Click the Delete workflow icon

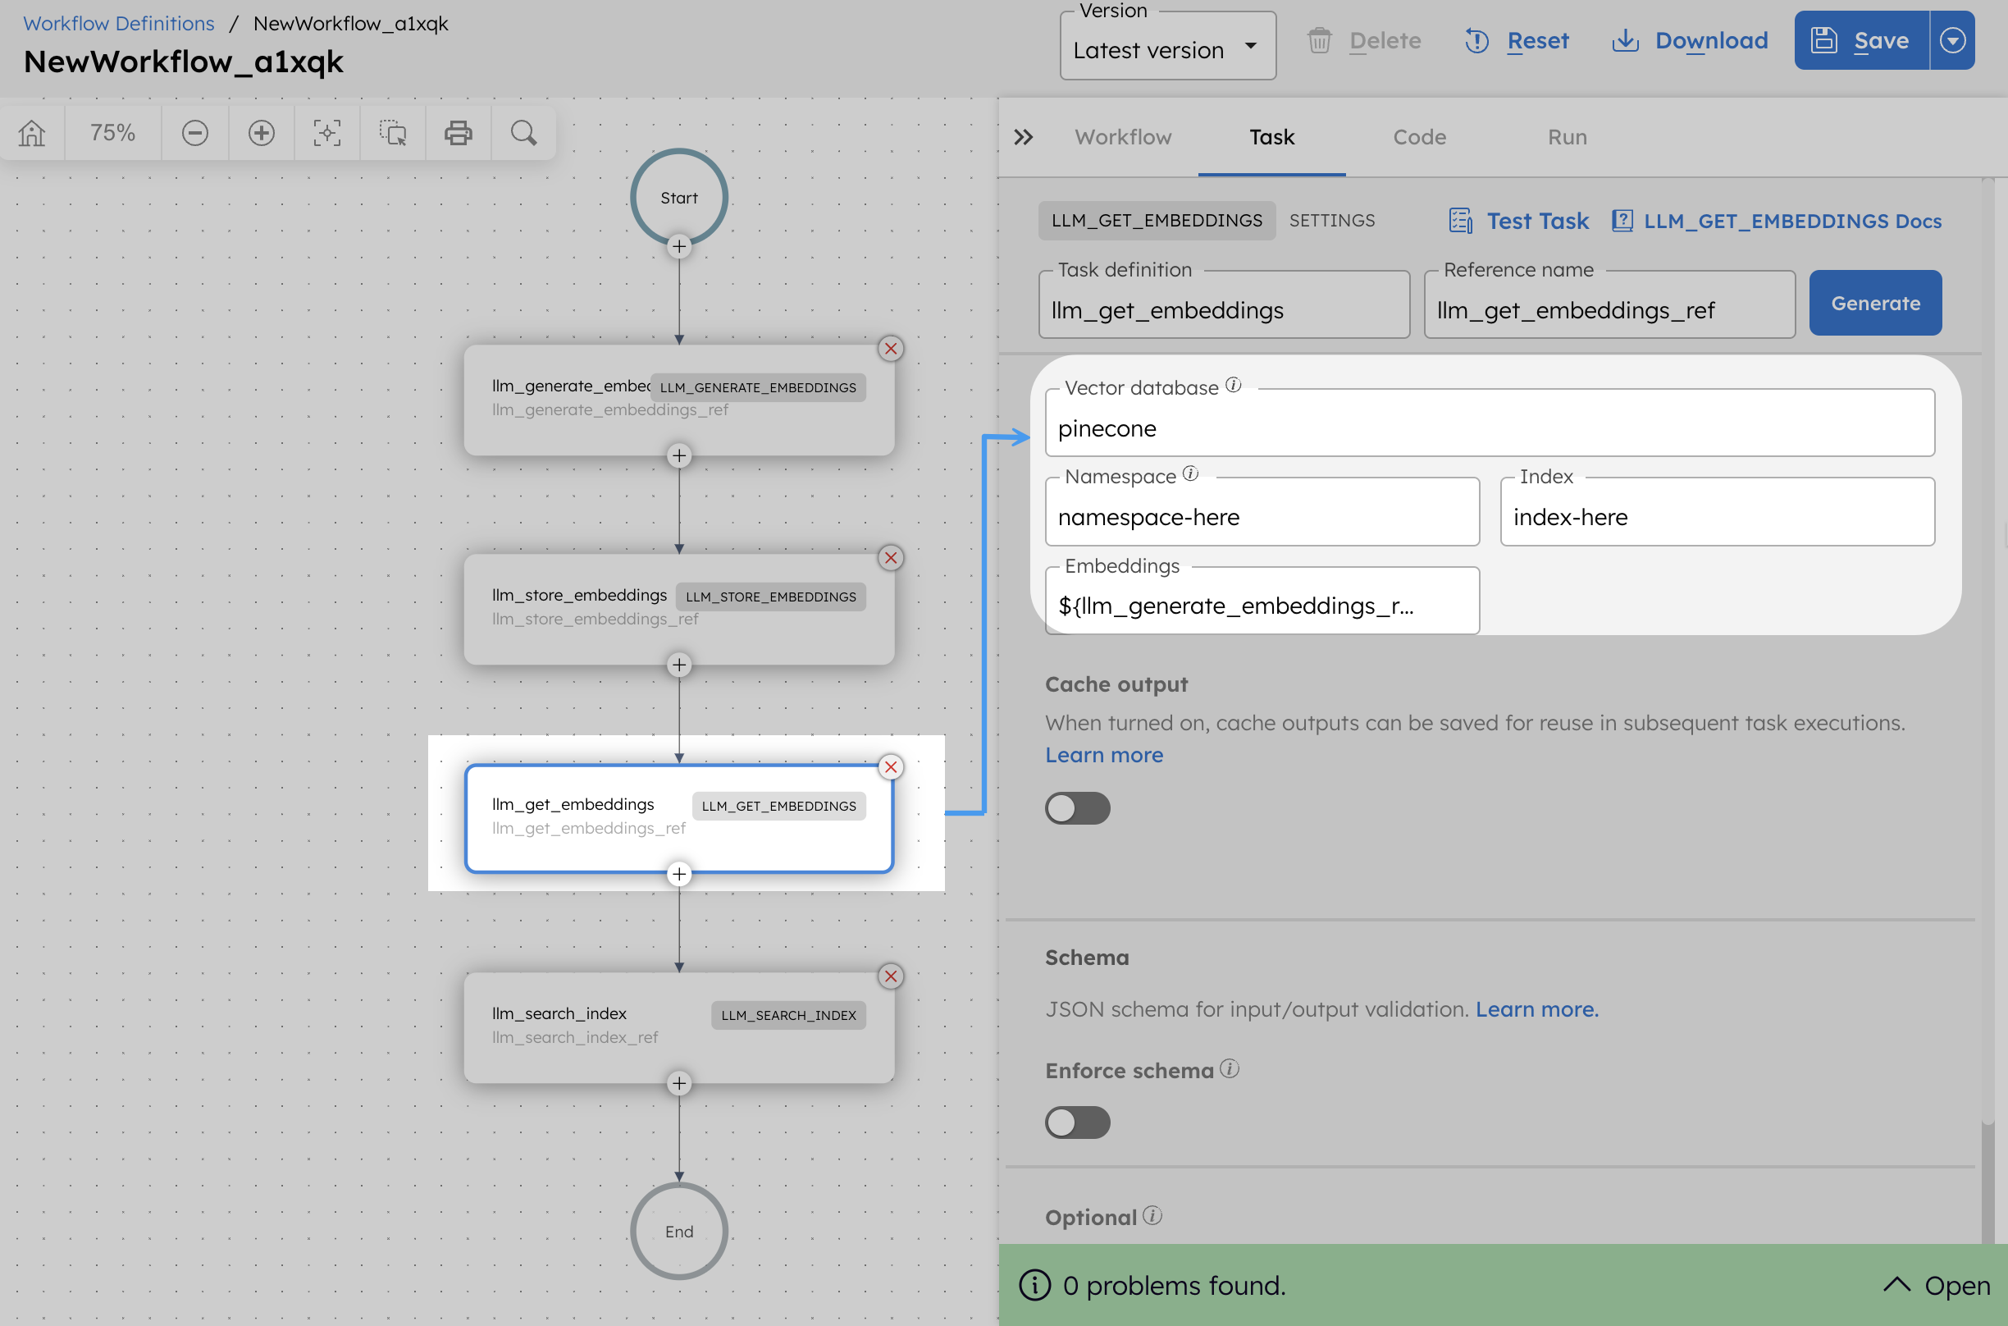1321,40
